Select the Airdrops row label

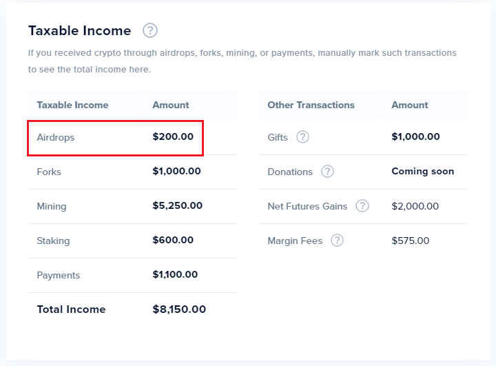56,137
